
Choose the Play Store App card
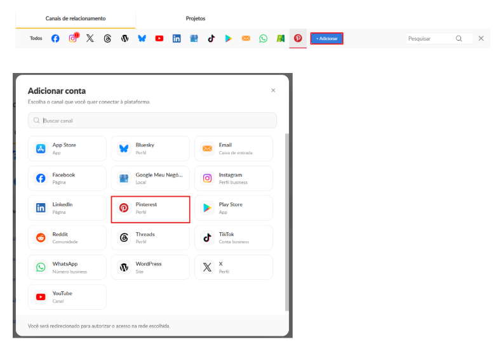[234, 208]
